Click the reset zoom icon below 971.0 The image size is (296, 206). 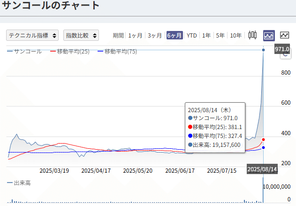[x=285, y=55]
